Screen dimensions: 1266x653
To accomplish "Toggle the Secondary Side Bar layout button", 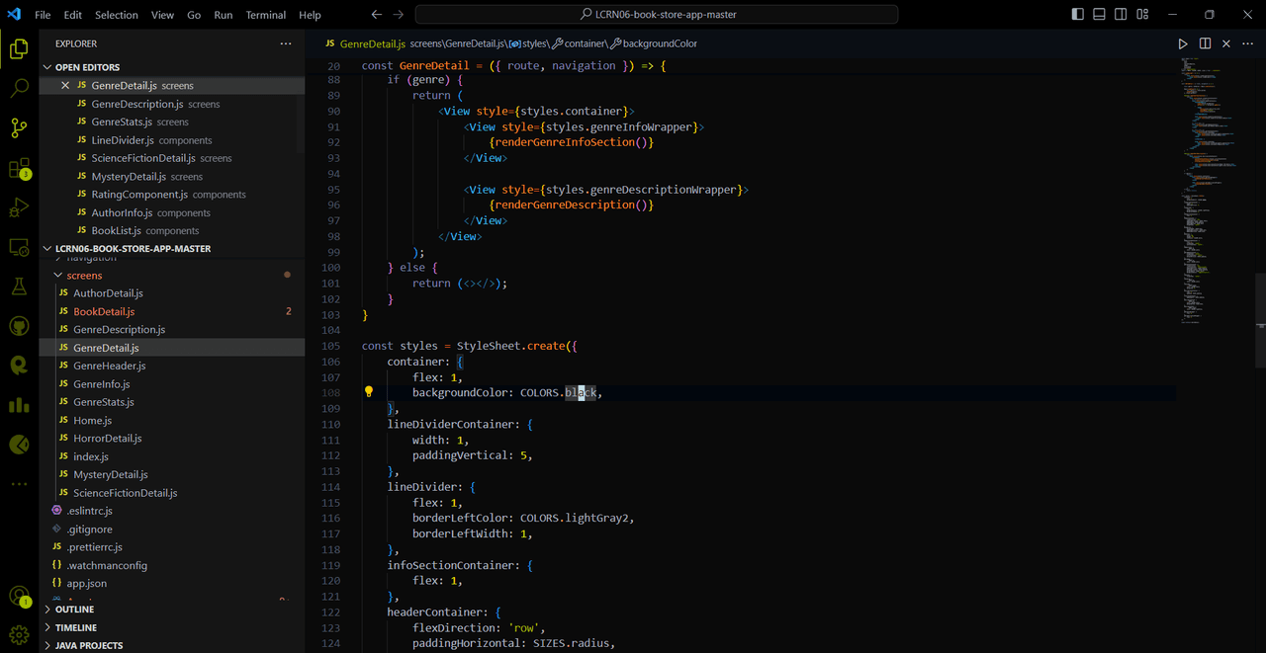I will tap(1121, 15).
